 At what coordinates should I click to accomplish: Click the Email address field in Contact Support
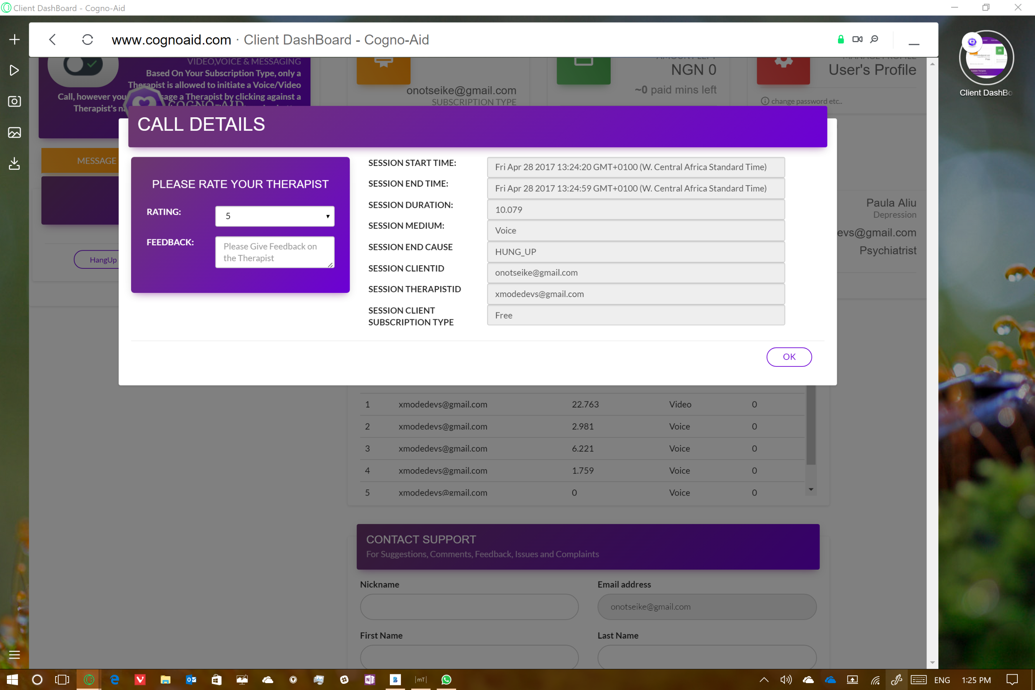coord(707,607)
